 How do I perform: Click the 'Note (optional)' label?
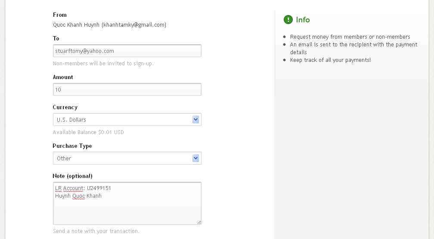(x=72, y=176)
